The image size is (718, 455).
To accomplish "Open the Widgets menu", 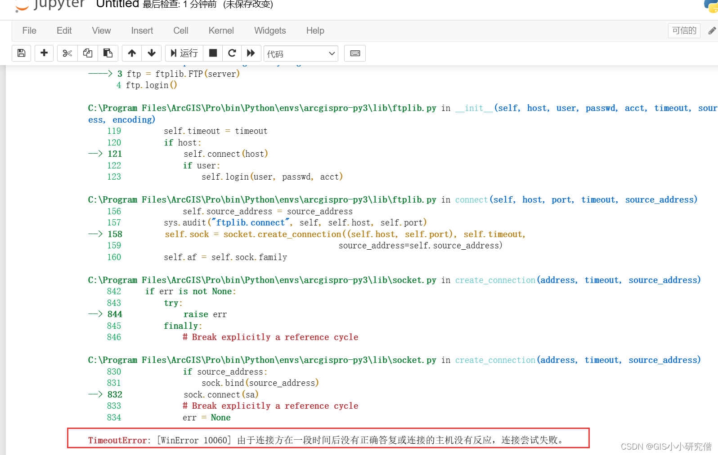I will 270,31.
